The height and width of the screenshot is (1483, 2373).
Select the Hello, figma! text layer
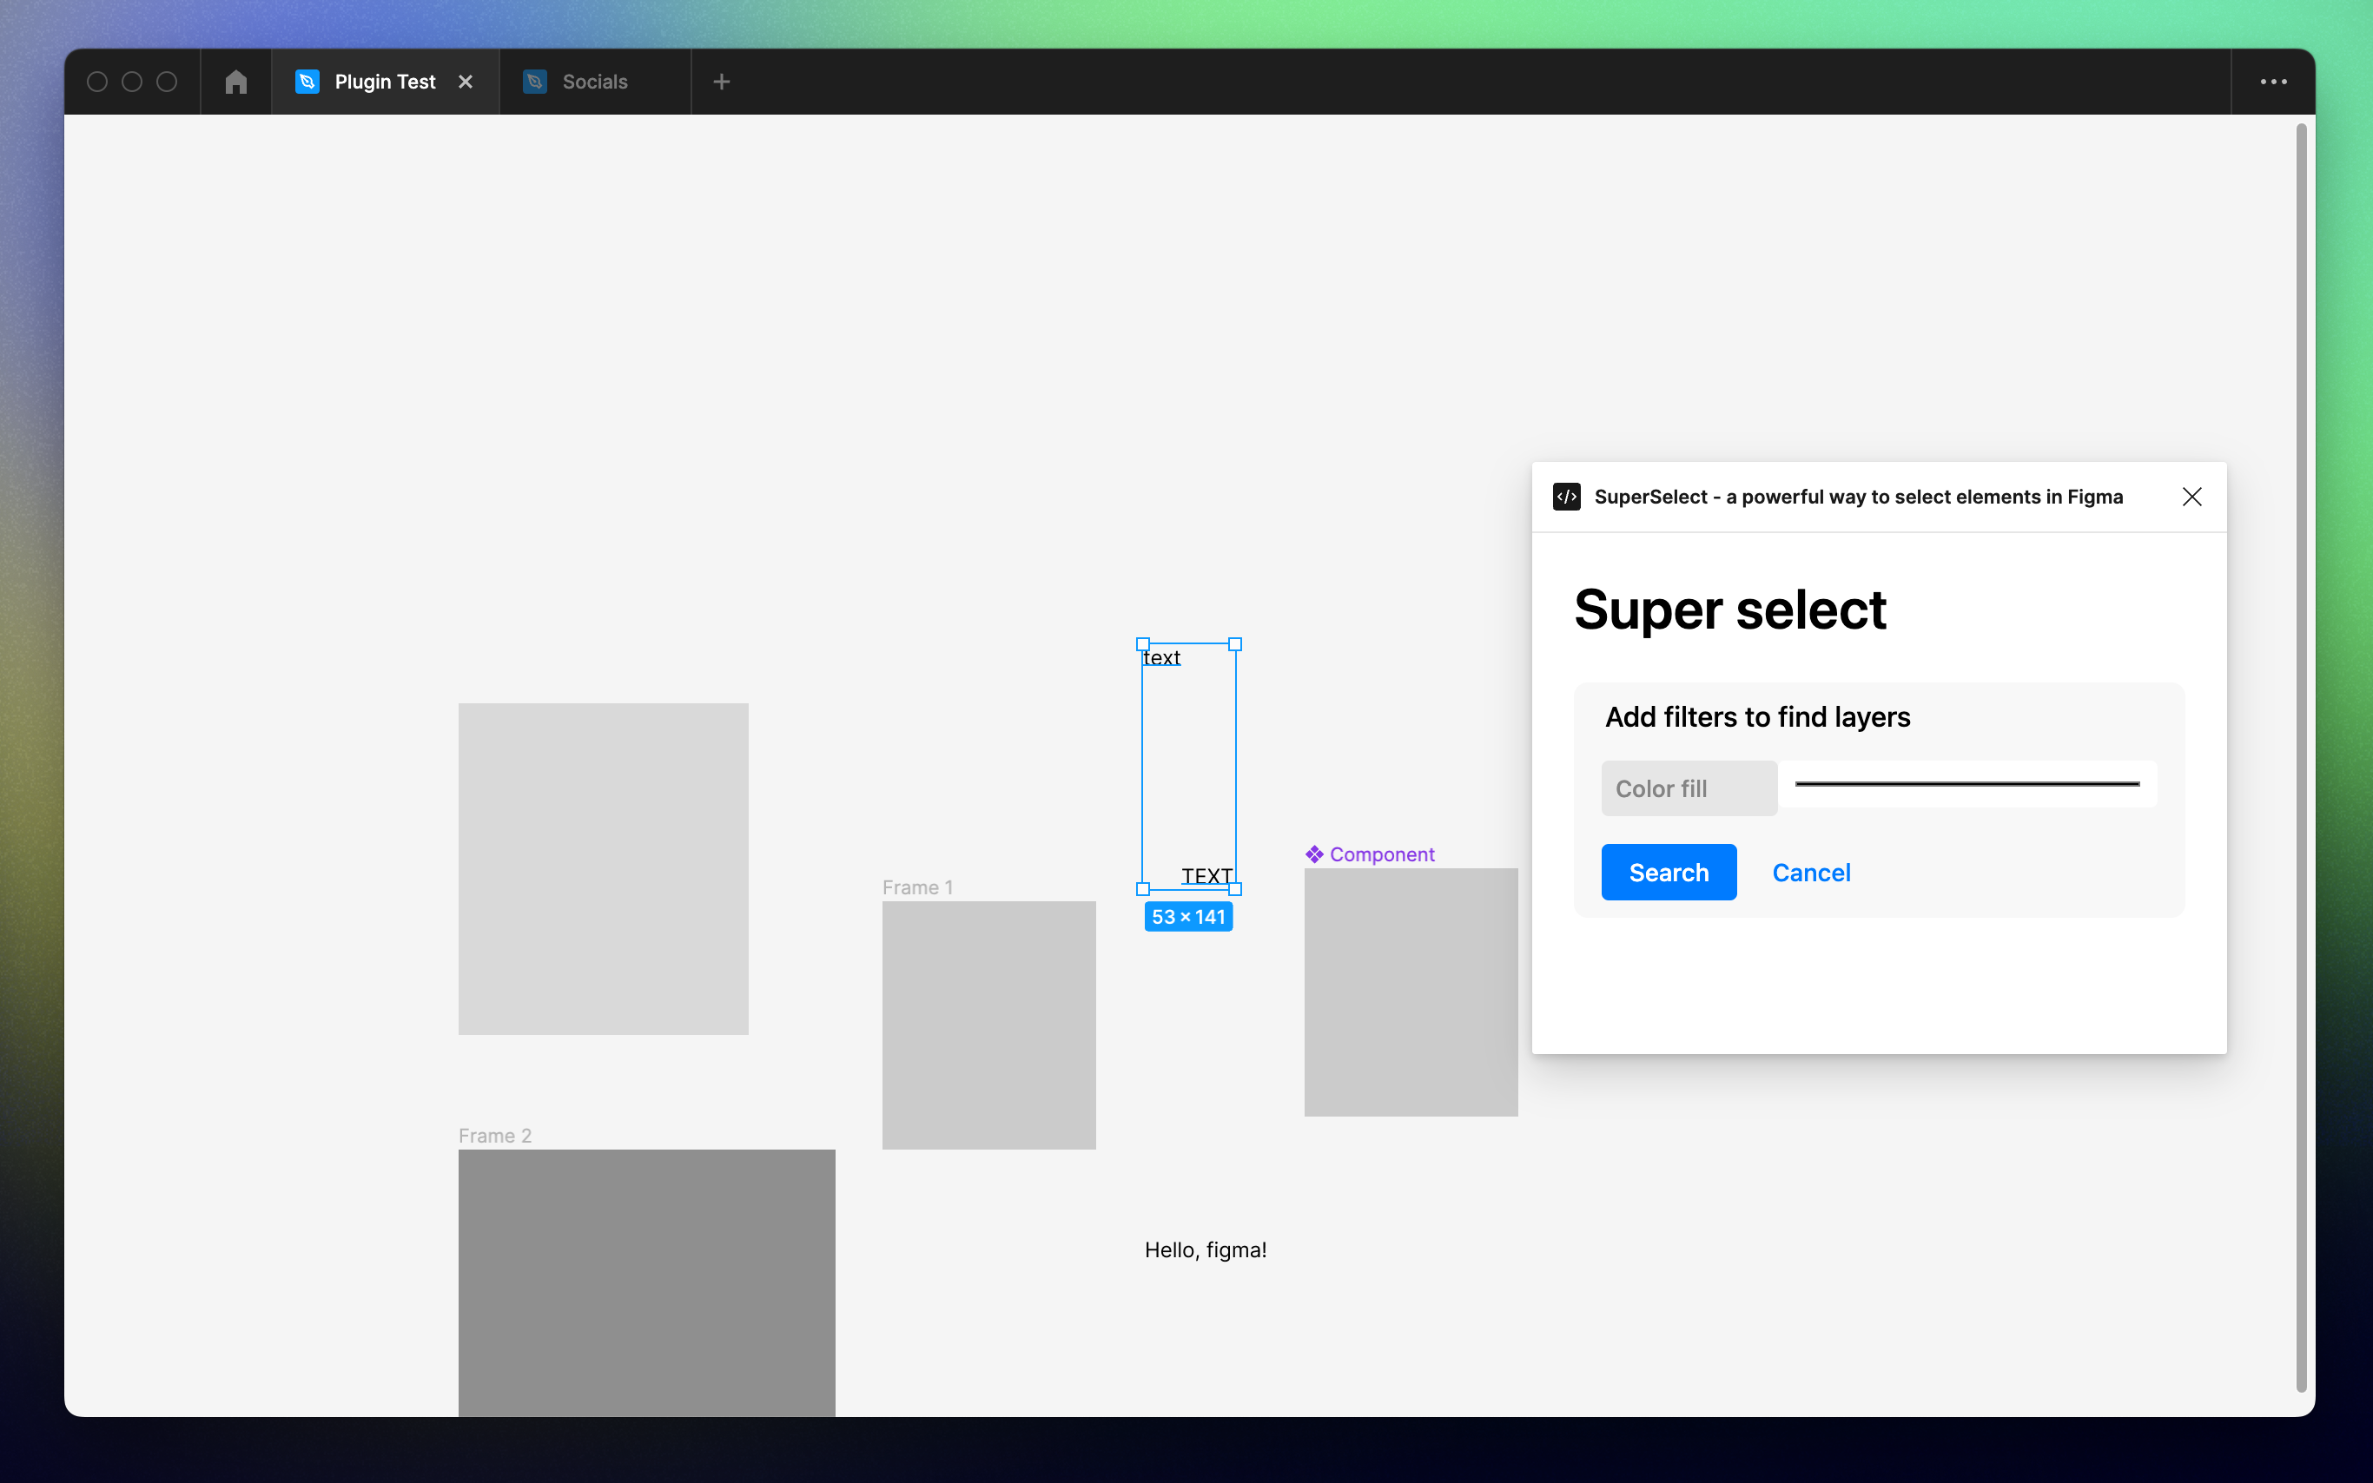click(1206, 1249)
